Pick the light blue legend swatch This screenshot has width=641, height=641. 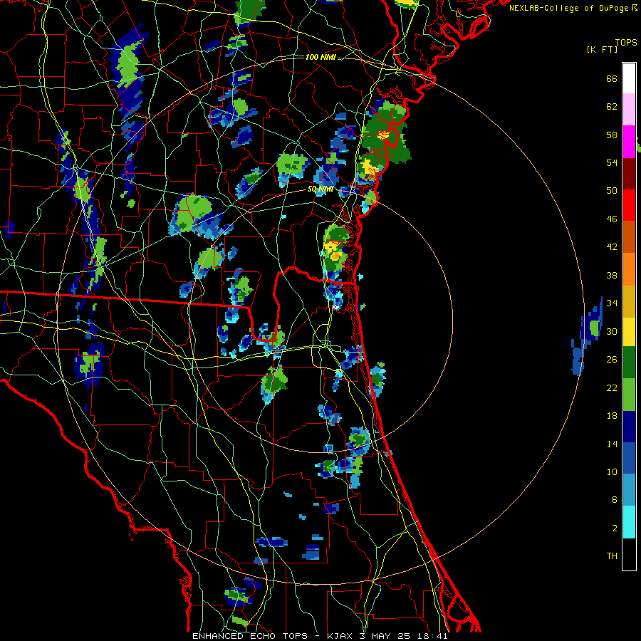coord(629,490)
